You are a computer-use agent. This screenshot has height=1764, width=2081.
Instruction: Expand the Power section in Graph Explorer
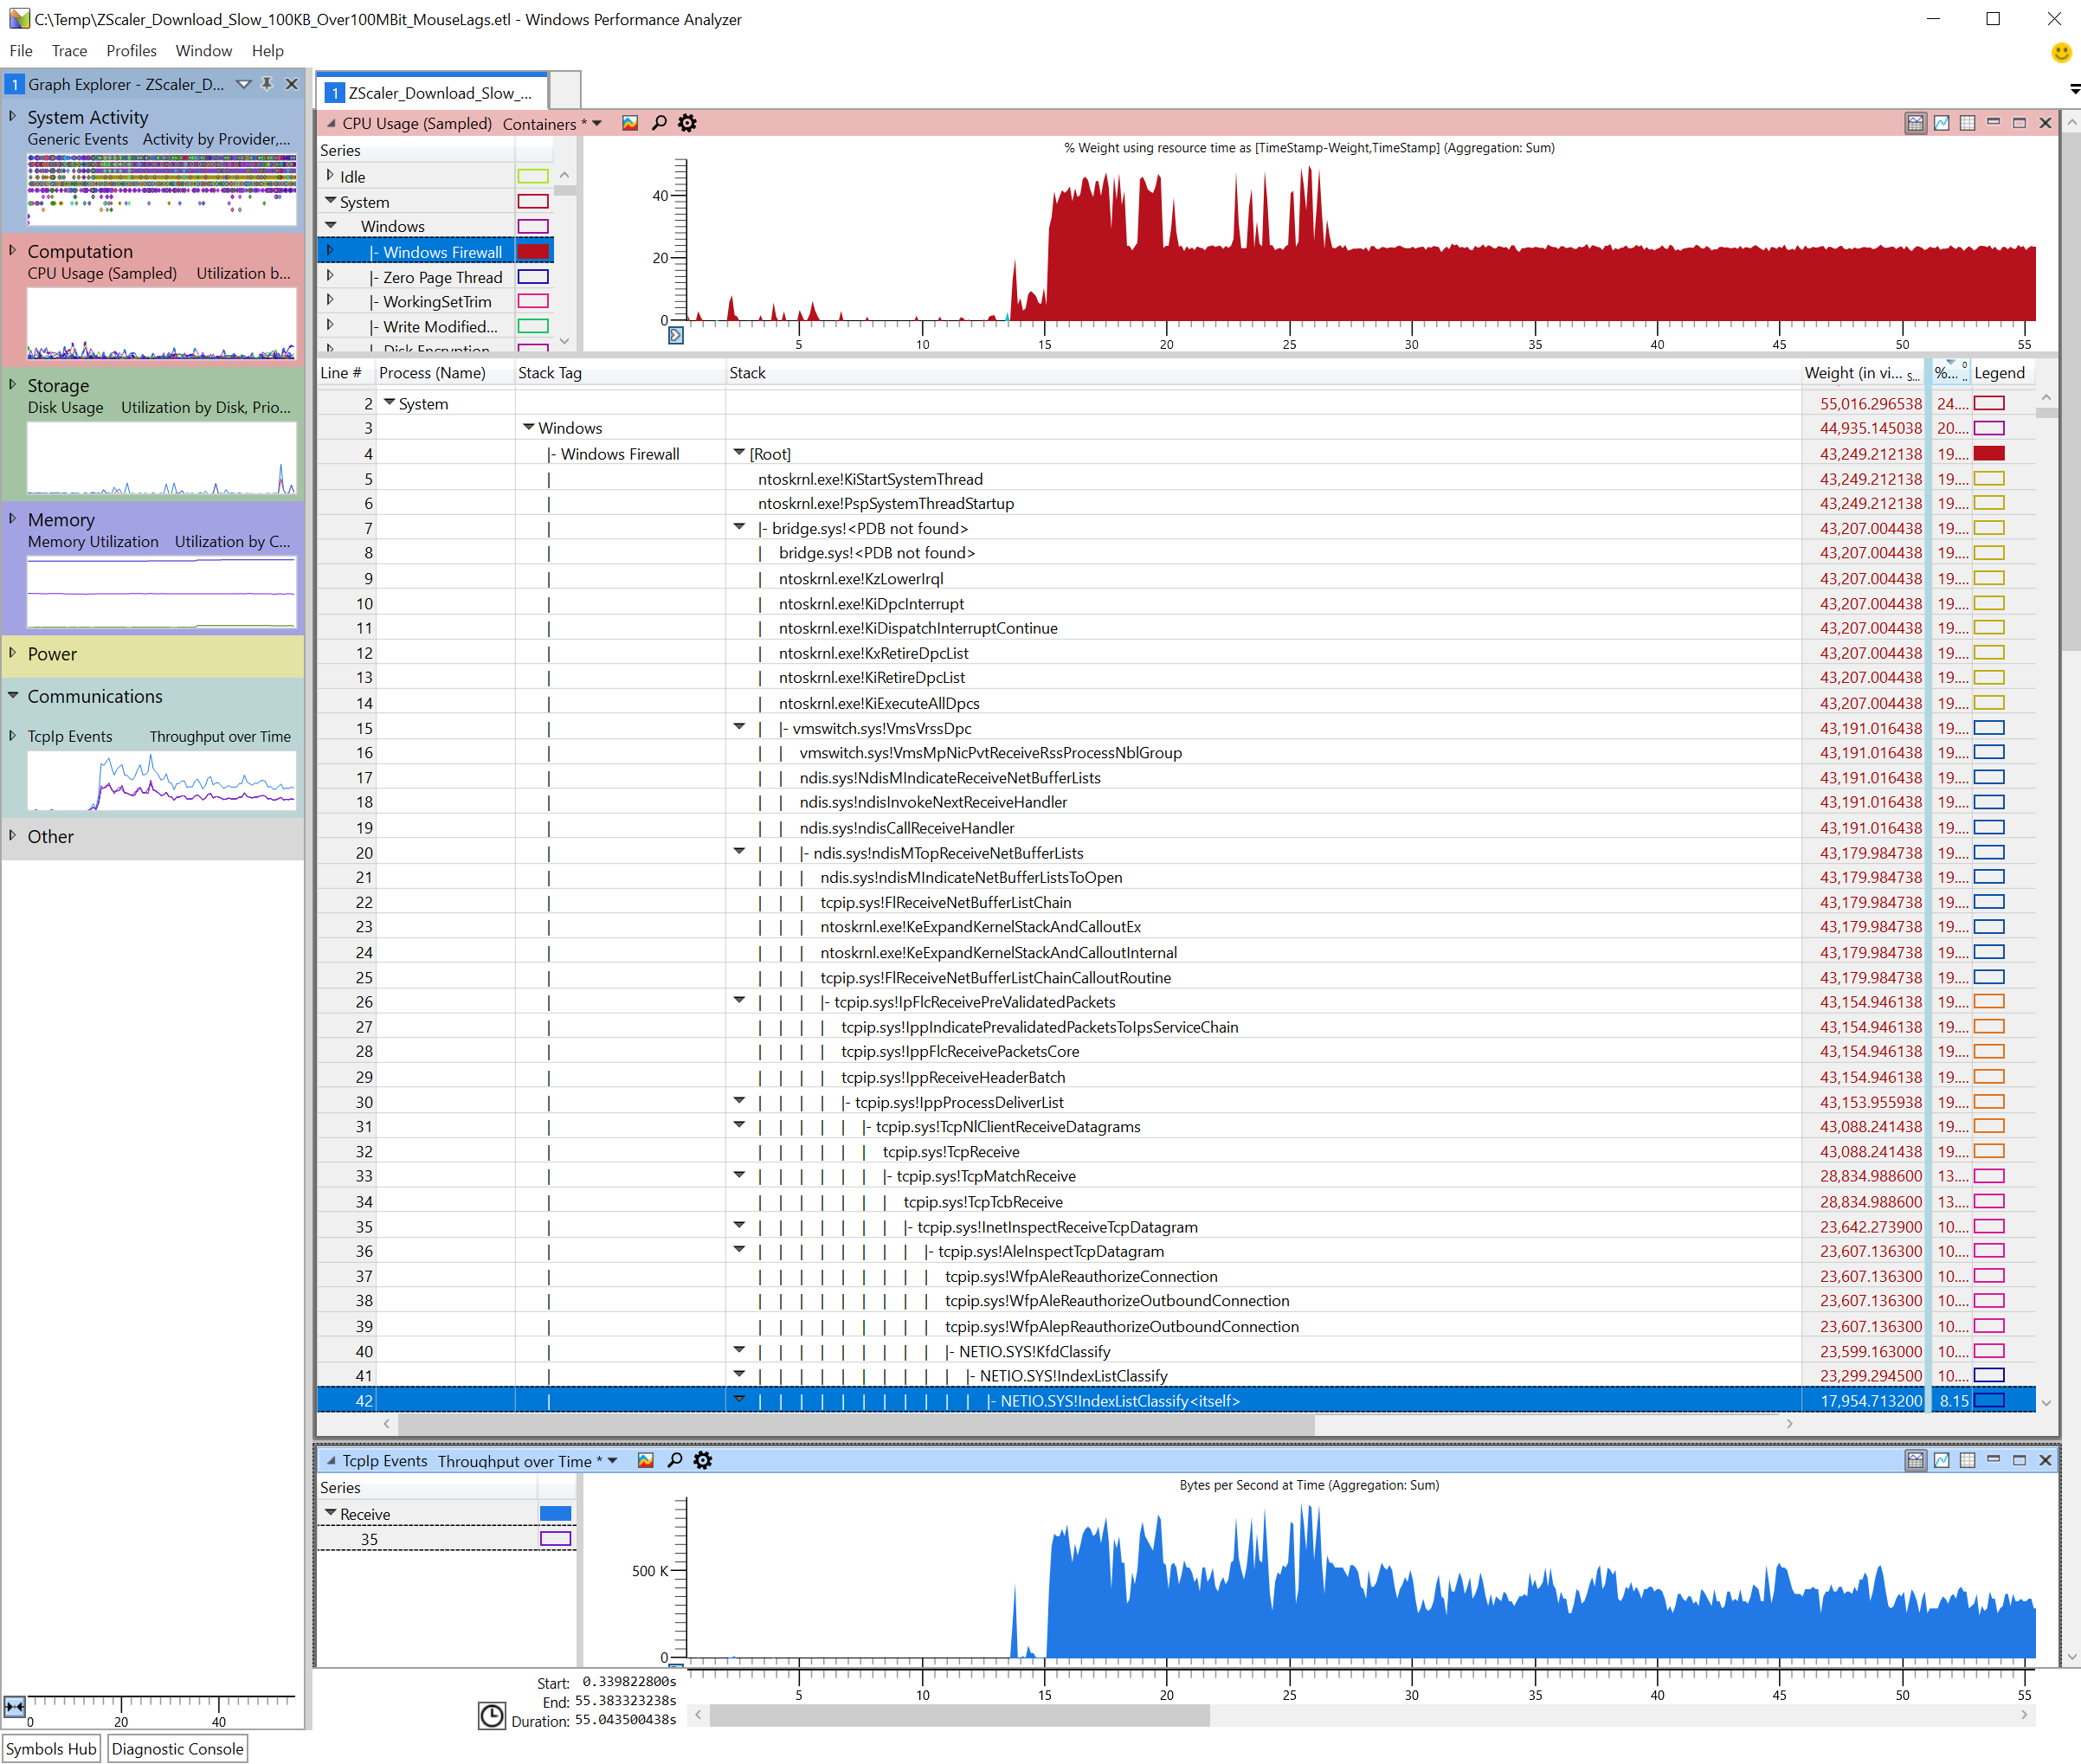[x=13, y=653]
